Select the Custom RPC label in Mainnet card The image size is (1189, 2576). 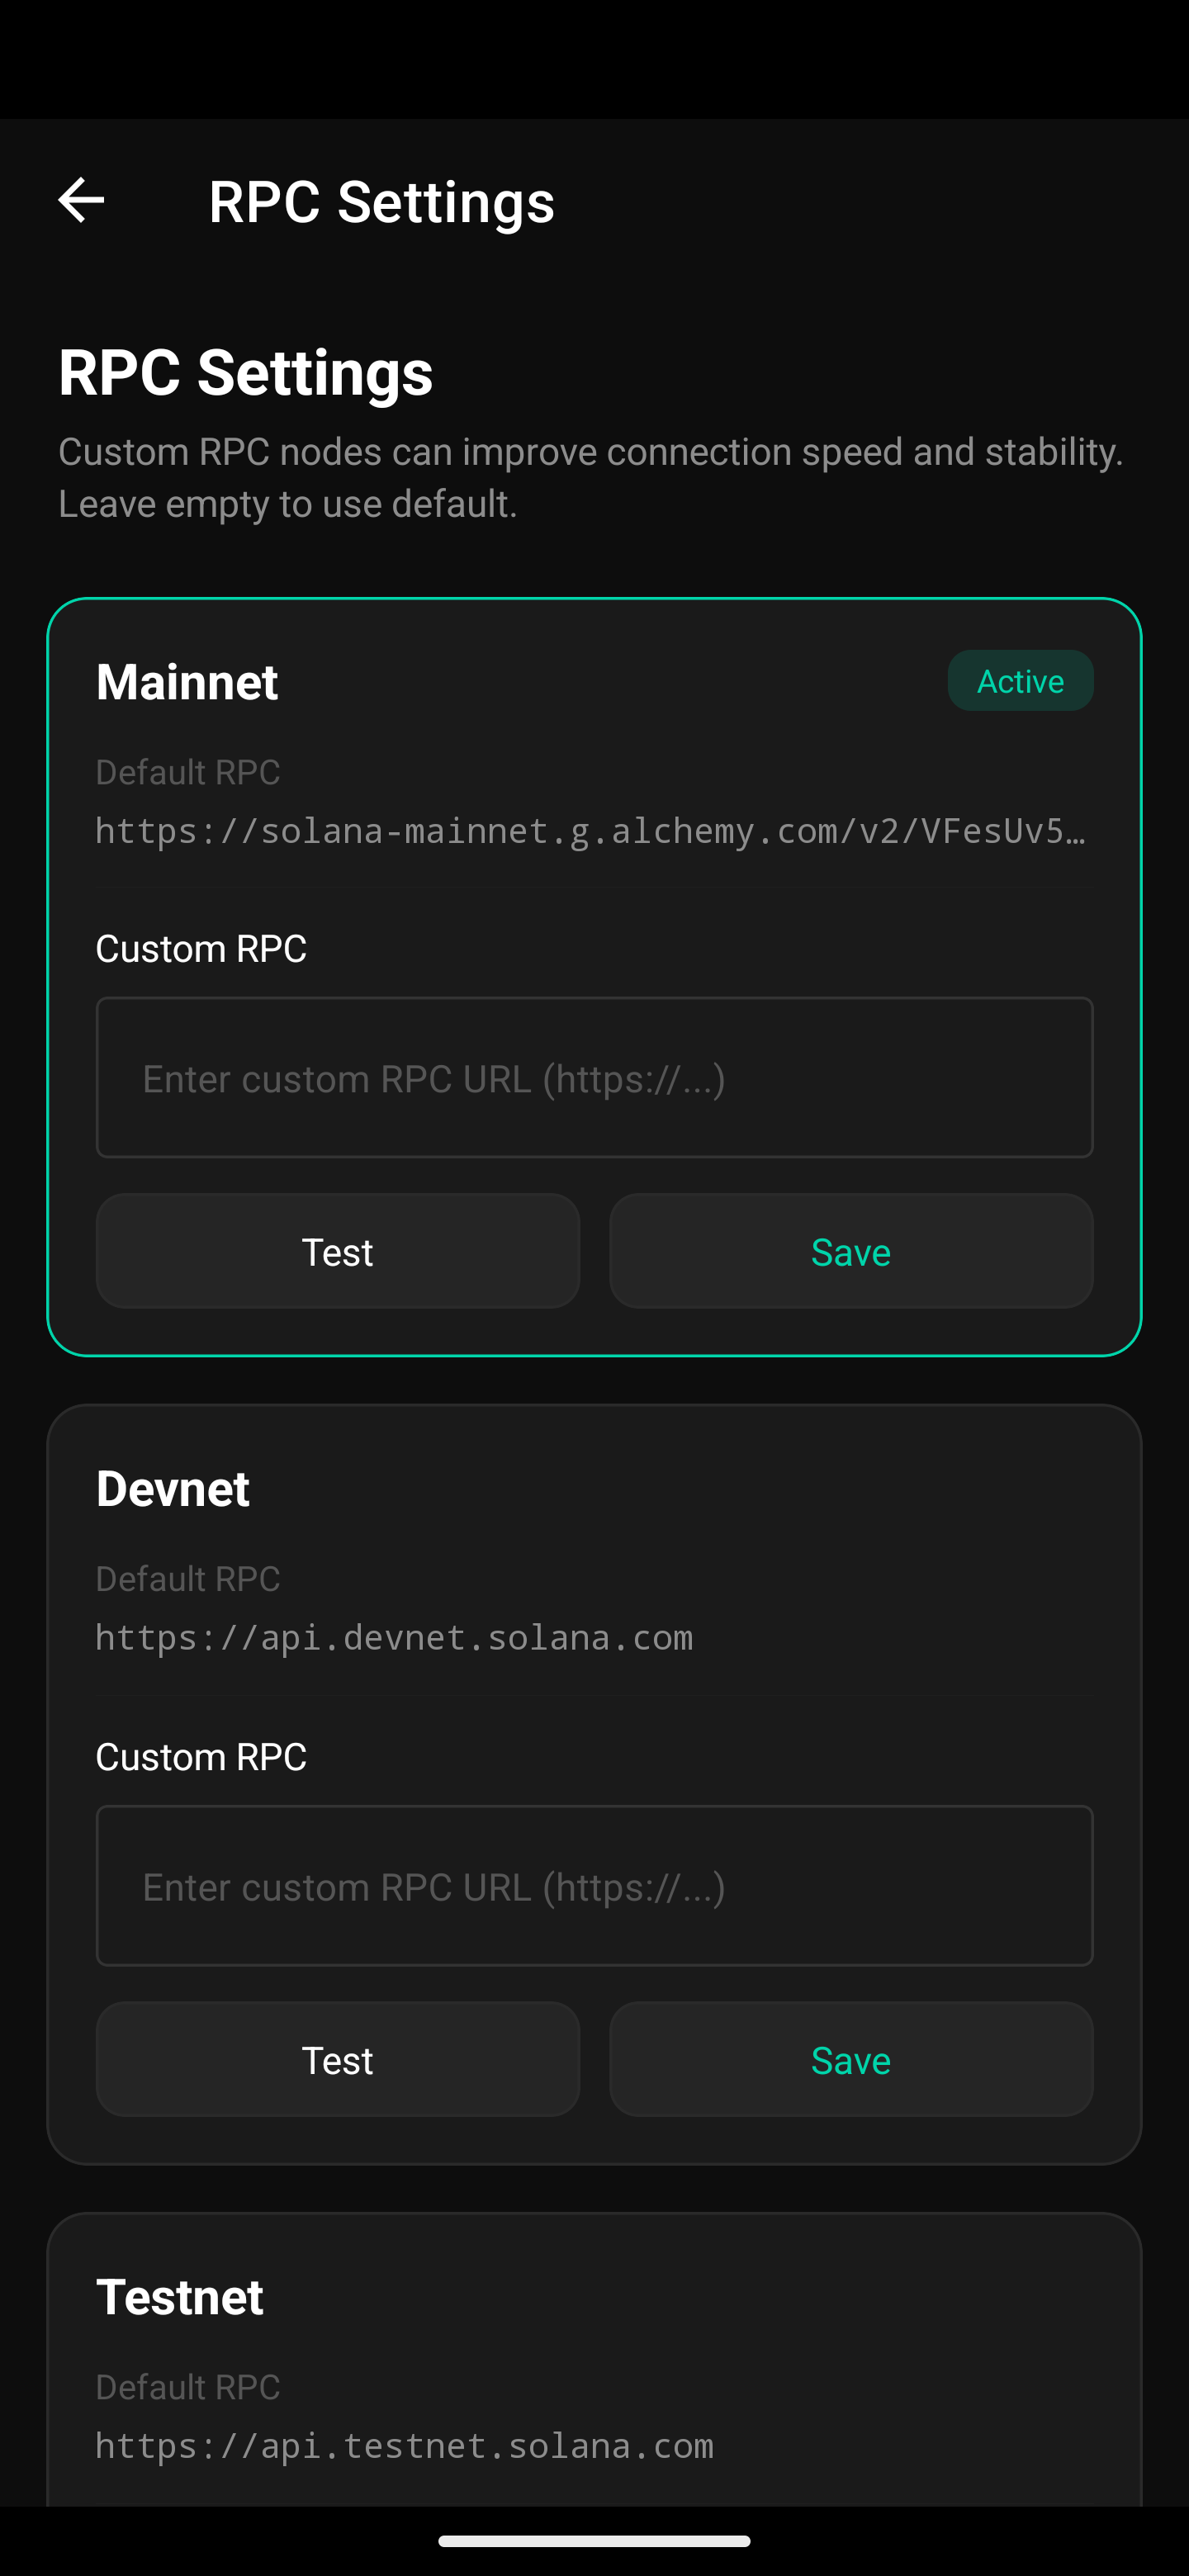coord(201,948)
